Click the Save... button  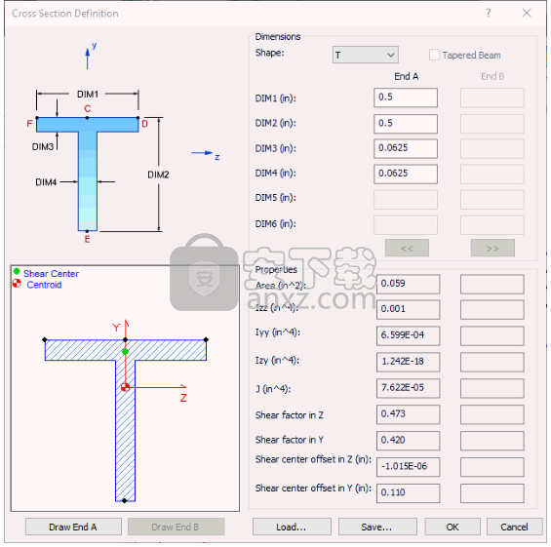[377, 527]
